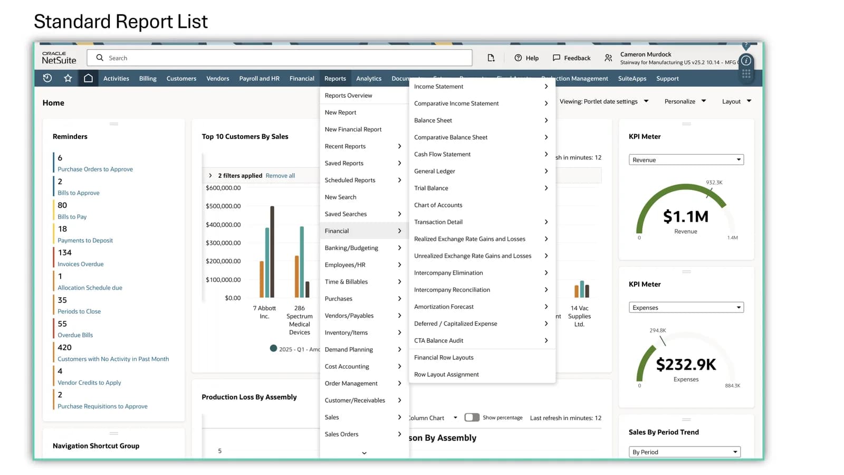
Task: Open the By Period dropdown
Action: coord(685,452)
